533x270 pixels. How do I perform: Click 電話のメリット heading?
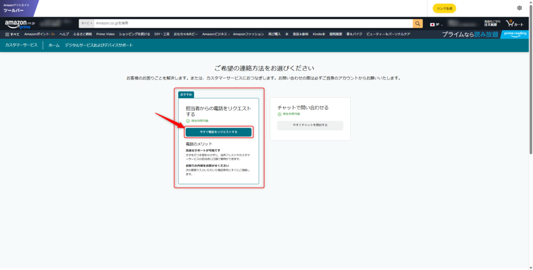tap(199, 144)
